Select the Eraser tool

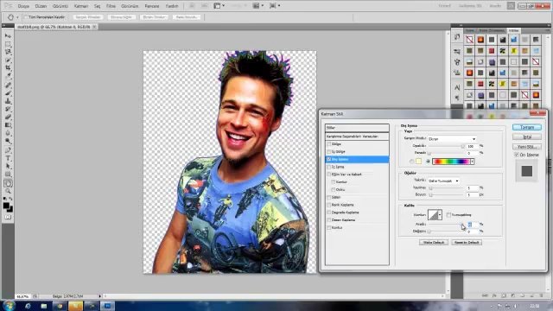[x=8, y=117]
